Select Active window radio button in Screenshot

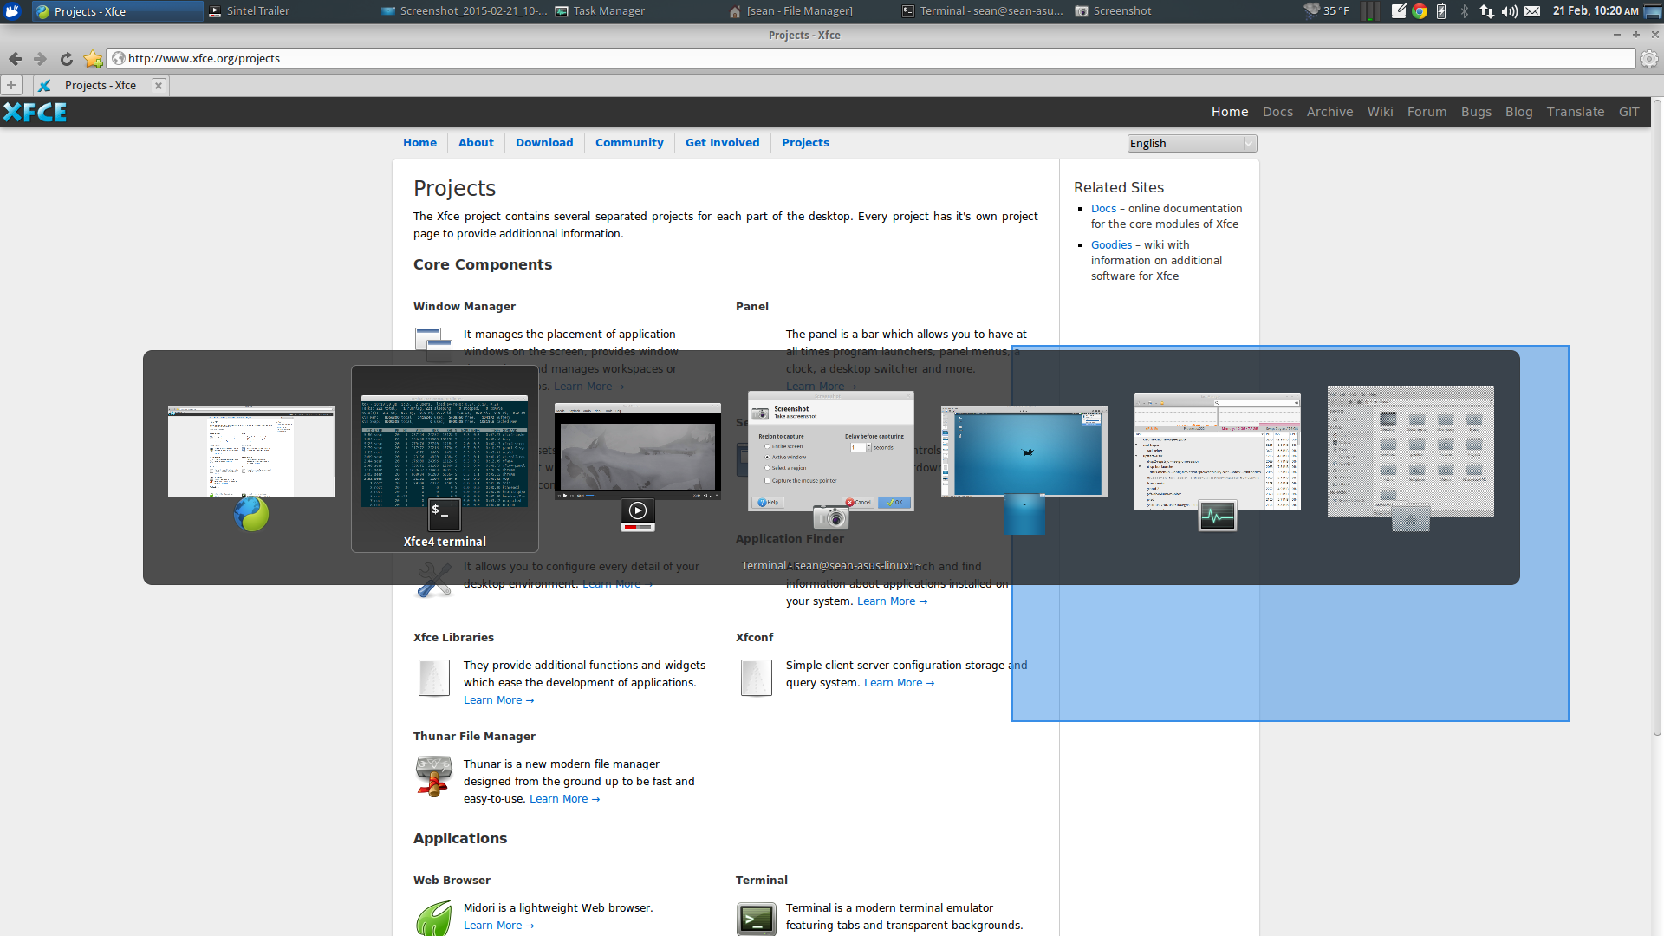click(x=767, y=457)
